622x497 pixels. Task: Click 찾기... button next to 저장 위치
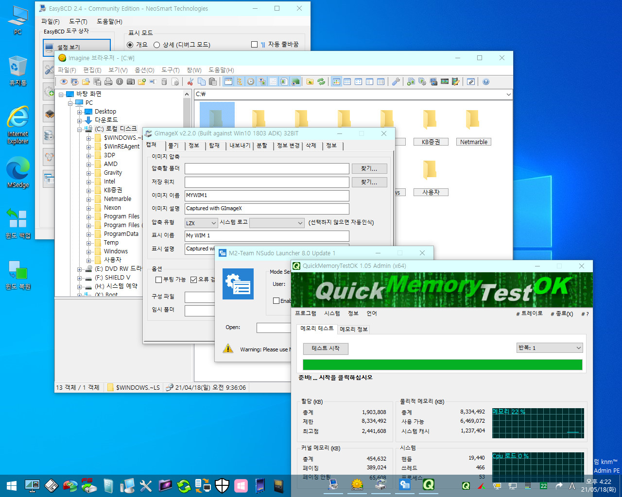click(x=369, y=182)
